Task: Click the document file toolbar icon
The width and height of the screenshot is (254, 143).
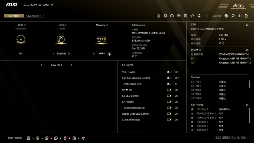Action: pyautogui.click(x=199, y=16)
